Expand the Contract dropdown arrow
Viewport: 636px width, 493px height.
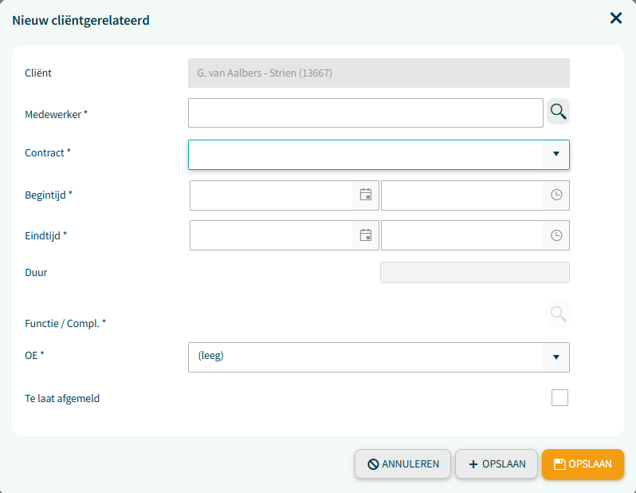pyautogui.click(x=556, y=154)
